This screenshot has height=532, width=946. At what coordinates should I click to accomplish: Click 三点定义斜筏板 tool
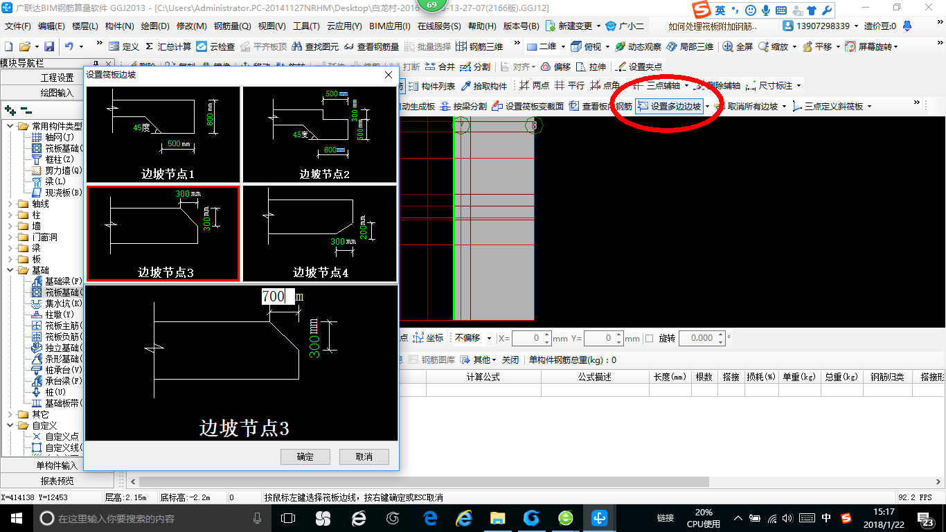pos(827,106)
